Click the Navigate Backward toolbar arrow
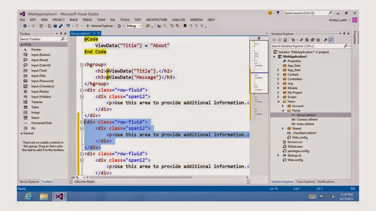376x211 pixels. pos(25,26)
